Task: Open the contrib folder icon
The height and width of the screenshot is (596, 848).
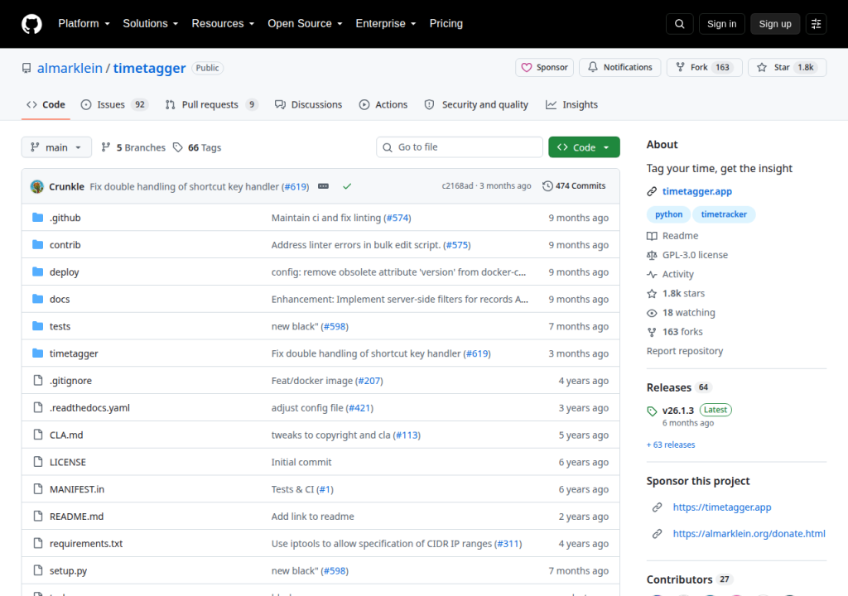Action: click(x=37, y=244)
